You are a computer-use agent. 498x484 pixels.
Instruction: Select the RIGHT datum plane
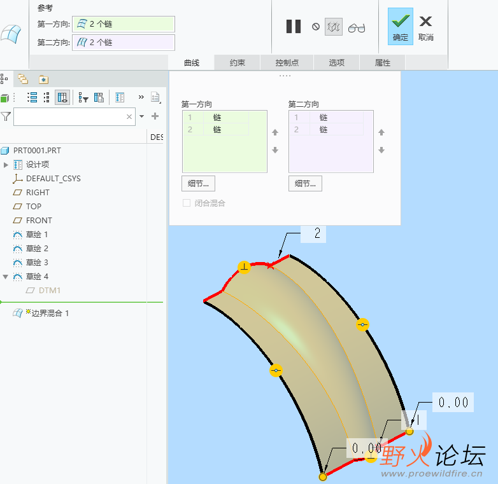38,193
